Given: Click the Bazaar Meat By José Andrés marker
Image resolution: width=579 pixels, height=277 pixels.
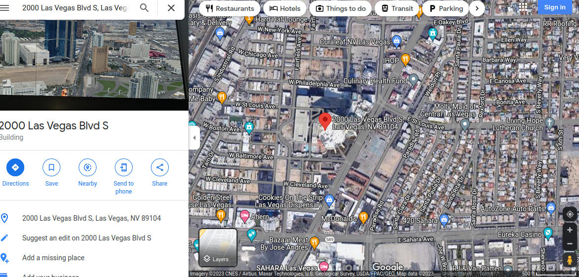Looking at the screenshot, I should (314, 242).
